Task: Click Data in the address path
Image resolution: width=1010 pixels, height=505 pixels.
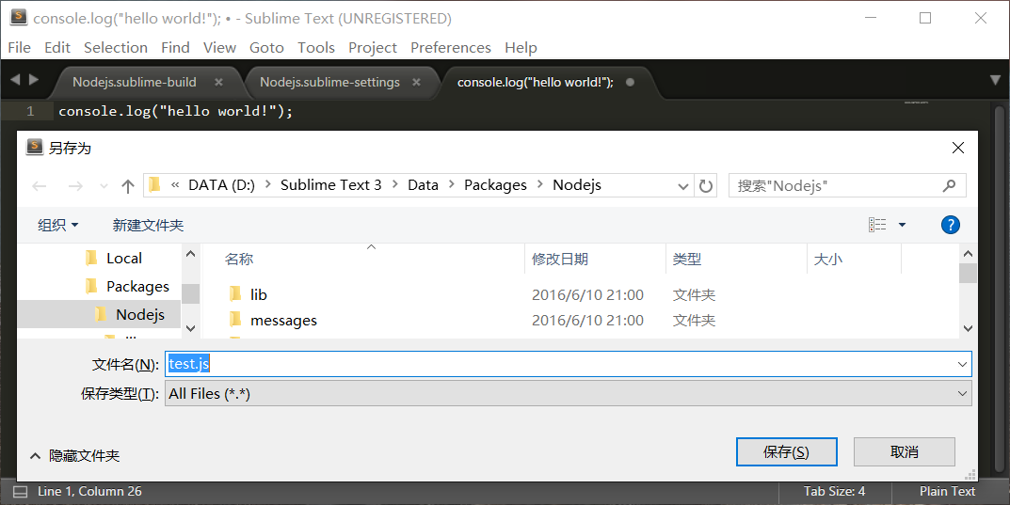Action: coord(424,185)
